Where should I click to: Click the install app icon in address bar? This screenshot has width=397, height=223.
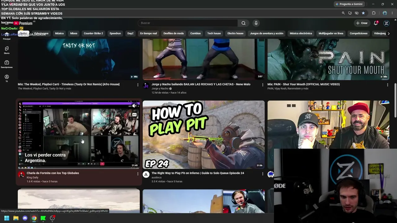(350, 13)
